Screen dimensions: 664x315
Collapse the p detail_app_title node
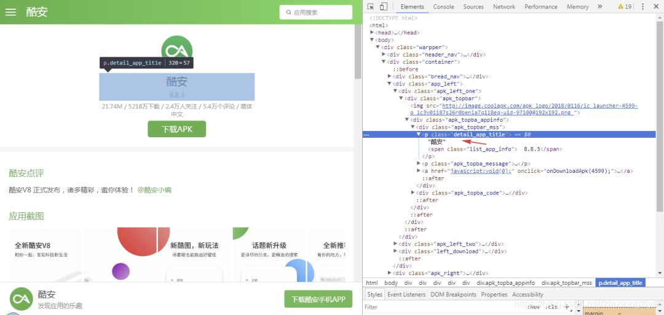click(419, 134)
